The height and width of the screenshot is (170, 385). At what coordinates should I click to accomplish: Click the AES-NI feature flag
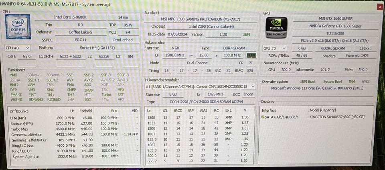click(x=16, y=100)
